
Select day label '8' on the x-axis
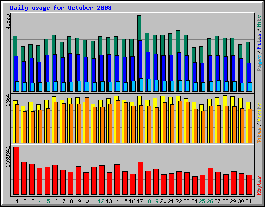coord(71,201)
